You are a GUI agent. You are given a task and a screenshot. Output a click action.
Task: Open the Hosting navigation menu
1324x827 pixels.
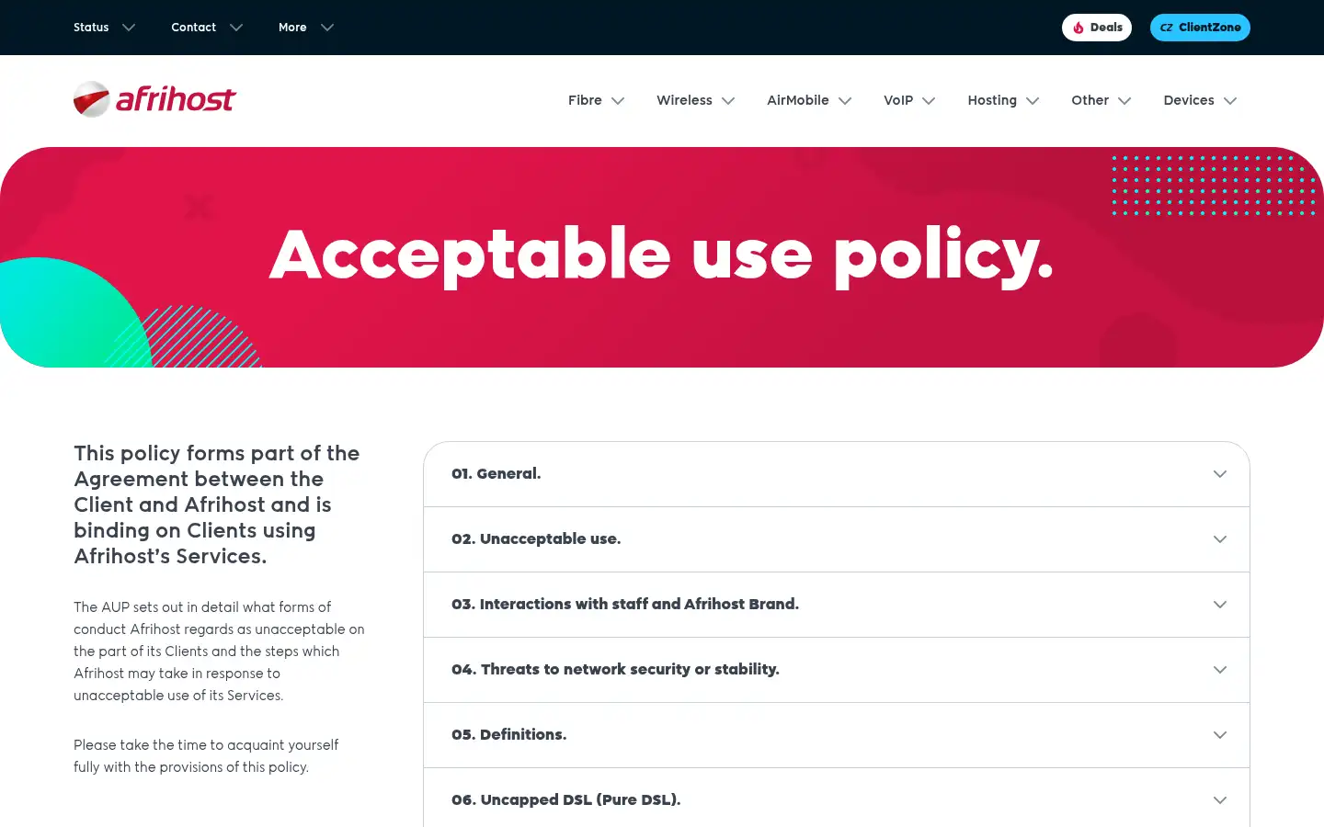click(1003, 100)
